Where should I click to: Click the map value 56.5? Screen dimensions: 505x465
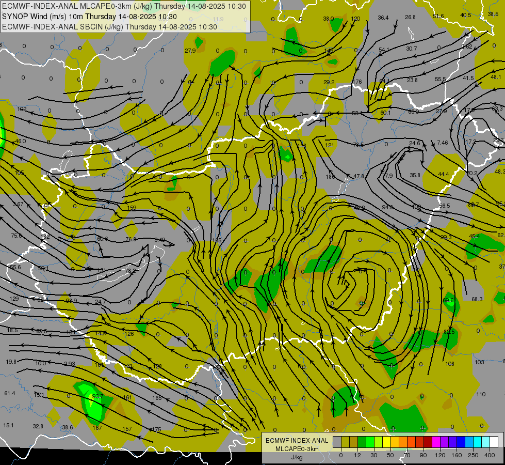coord(445,206)
